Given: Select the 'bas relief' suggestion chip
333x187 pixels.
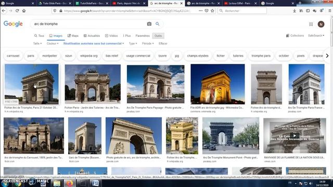Looking at the screenshot, I should [x=112, y=56].
